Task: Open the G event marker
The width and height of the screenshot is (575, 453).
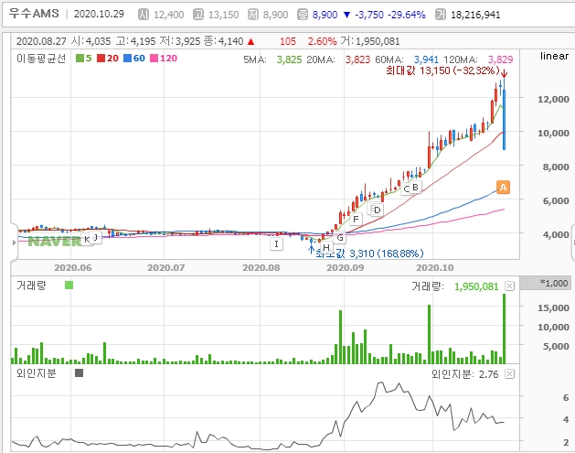Action: pyautogui.click(x=340, y=238)
